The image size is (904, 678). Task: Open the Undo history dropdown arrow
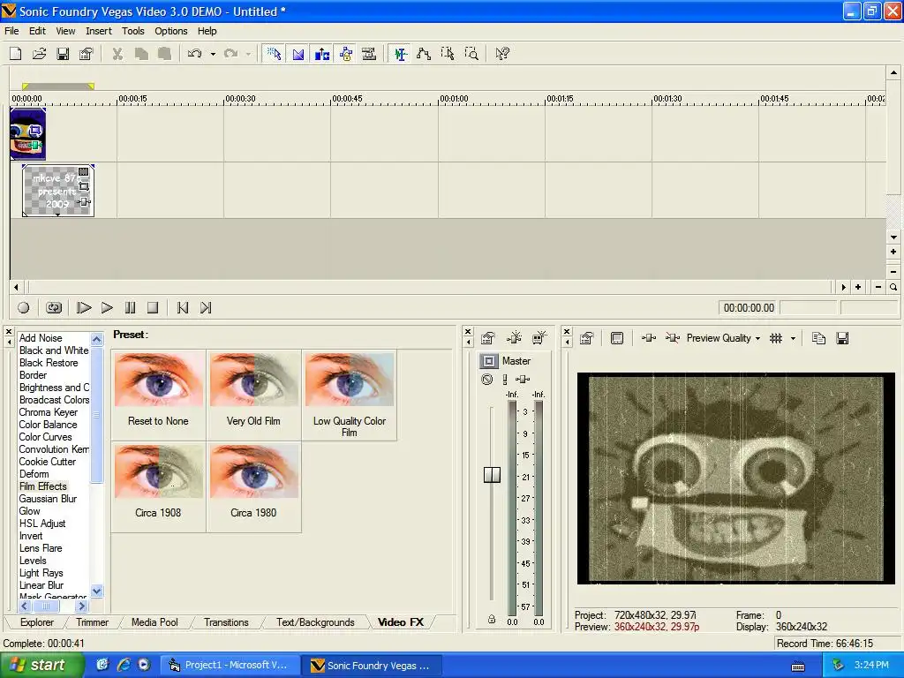click(213, 54)
